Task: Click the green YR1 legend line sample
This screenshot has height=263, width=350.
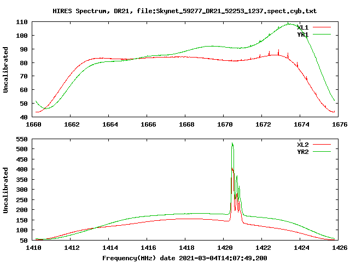Action: 322,35
